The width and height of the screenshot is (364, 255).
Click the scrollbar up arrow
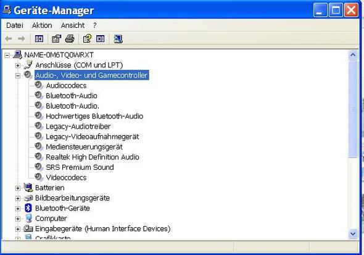pyautogui.click(x=353, y=55)
